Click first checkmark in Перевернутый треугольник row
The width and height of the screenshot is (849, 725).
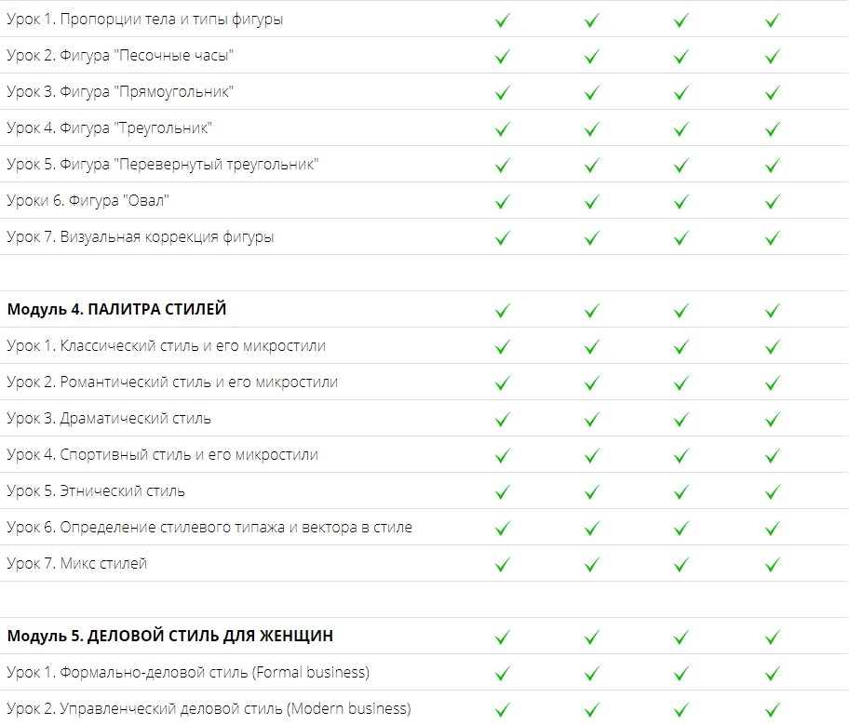[x=503, y=166]
